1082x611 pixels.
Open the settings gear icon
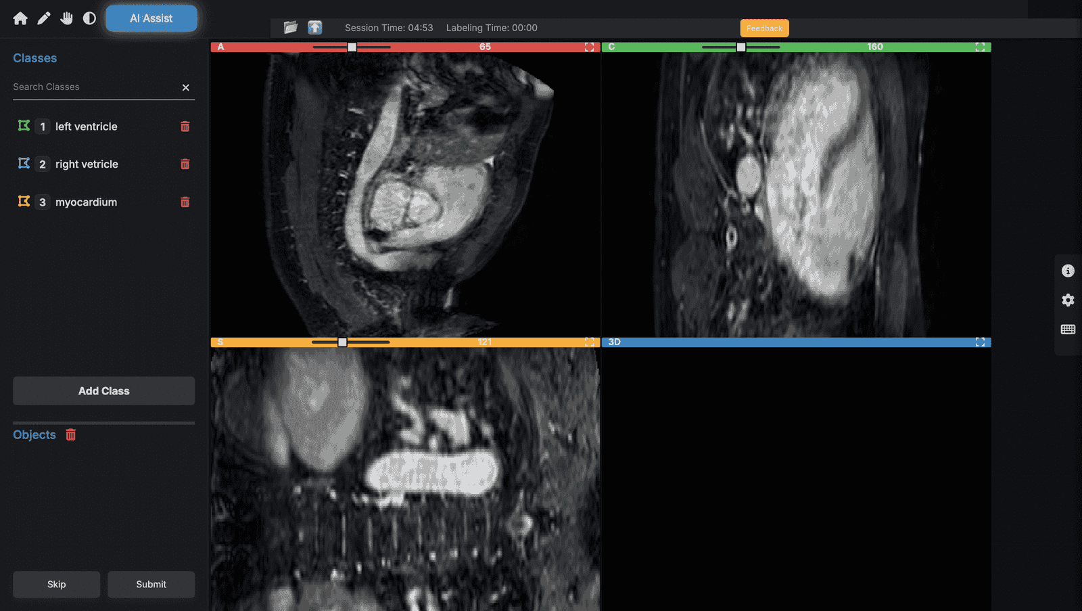(1068, 300)
